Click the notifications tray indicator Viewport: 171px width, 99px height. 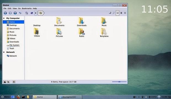click(135, 97)
